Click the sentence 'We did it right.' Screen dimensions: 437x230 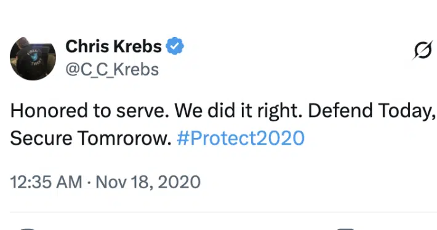[x=239, y=110]
